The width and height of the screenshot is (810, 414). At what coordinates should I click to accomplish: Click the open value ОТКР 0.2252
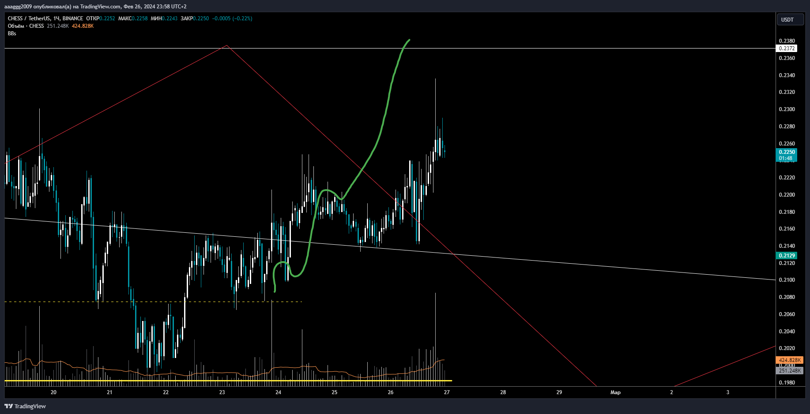101,19
